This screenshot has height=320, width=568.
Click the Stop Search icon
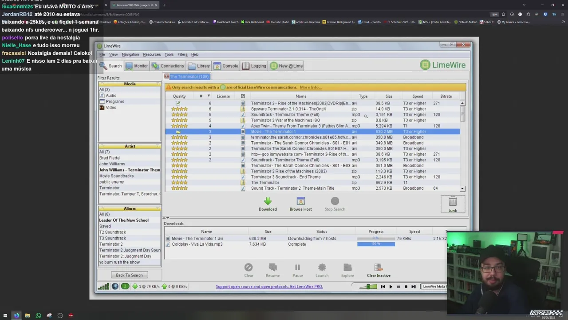pyautogui.click(x=335, y=201)
